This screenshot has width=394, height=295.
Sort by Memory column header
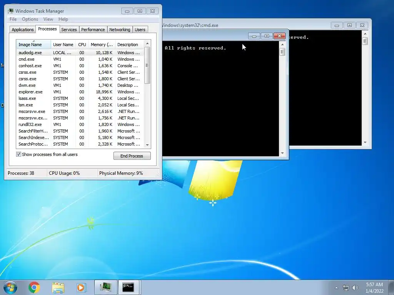pyautogui.click(x=102, y=45)
